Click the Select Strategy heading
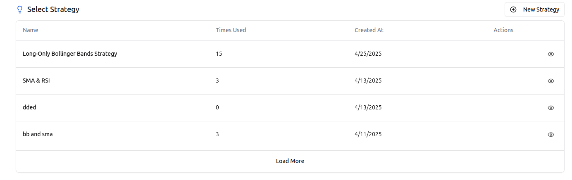Image resolution: width=572 pixels, height=180 pixels. tap(53, 9)
